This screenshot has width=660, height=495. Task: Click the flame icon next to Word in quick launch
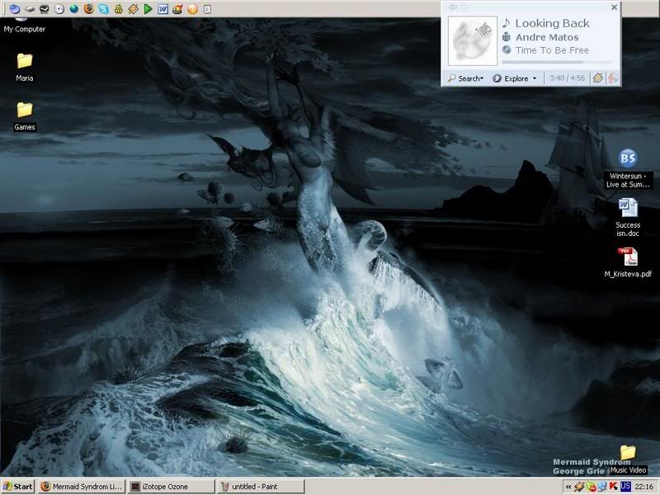[177, 9]
